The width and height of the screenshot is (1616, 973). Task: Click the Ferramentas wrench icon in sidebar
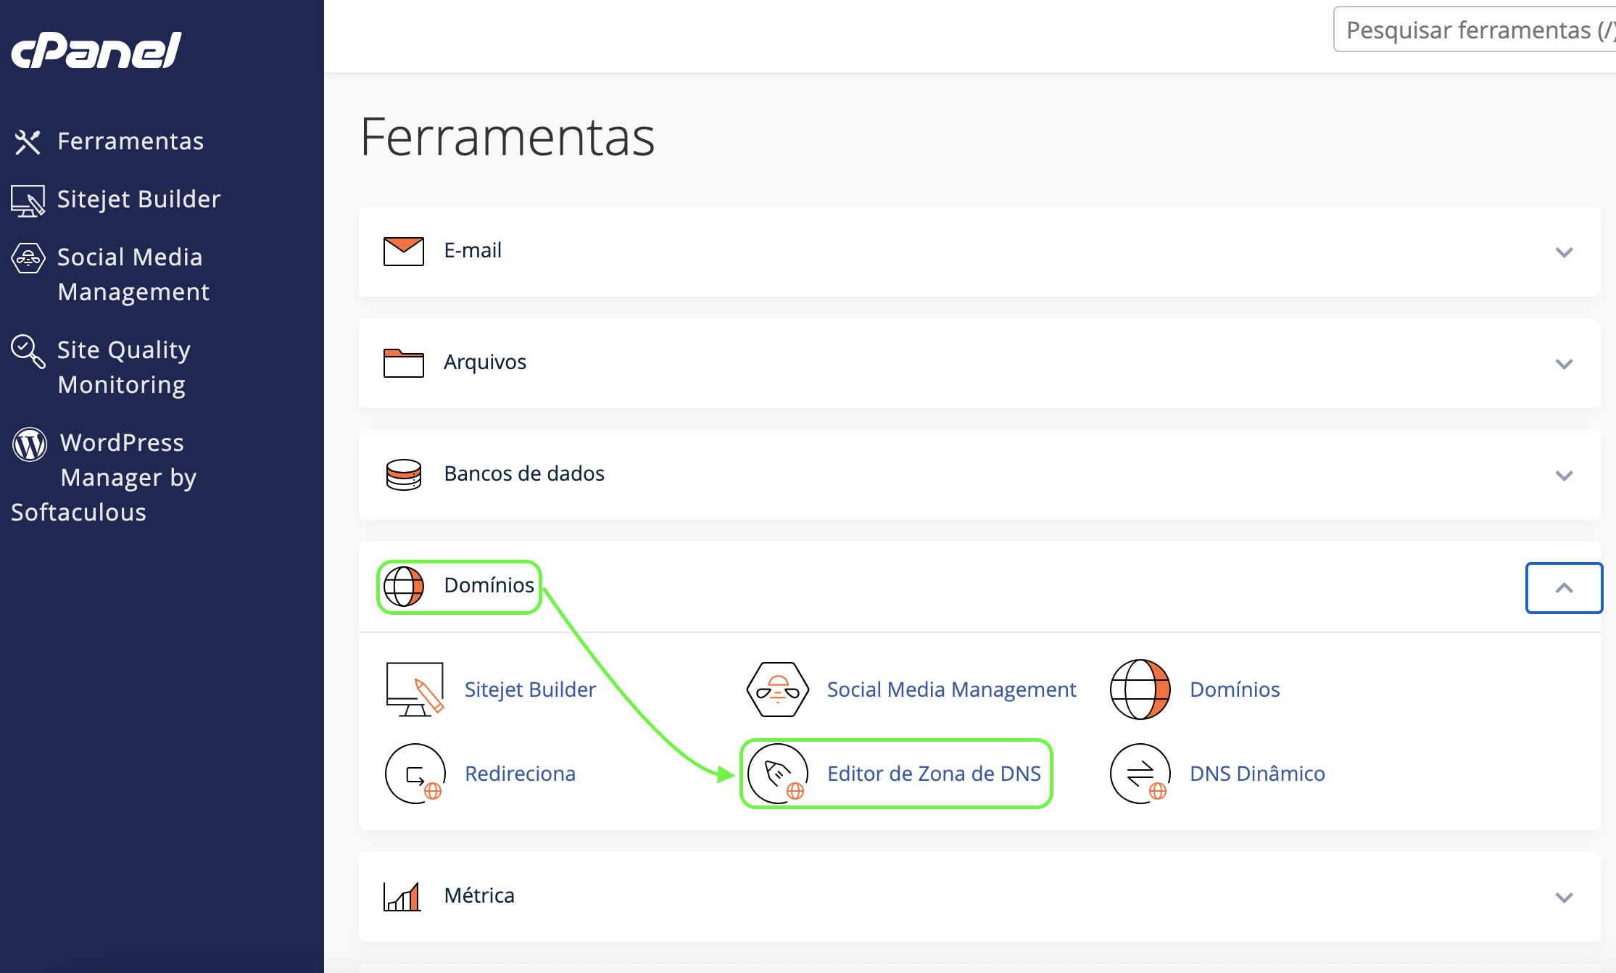click(x=28, y=141)
